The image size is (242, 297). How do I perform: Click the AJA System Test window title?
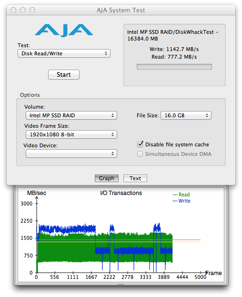pyautogui.click(x=121, y=10)
